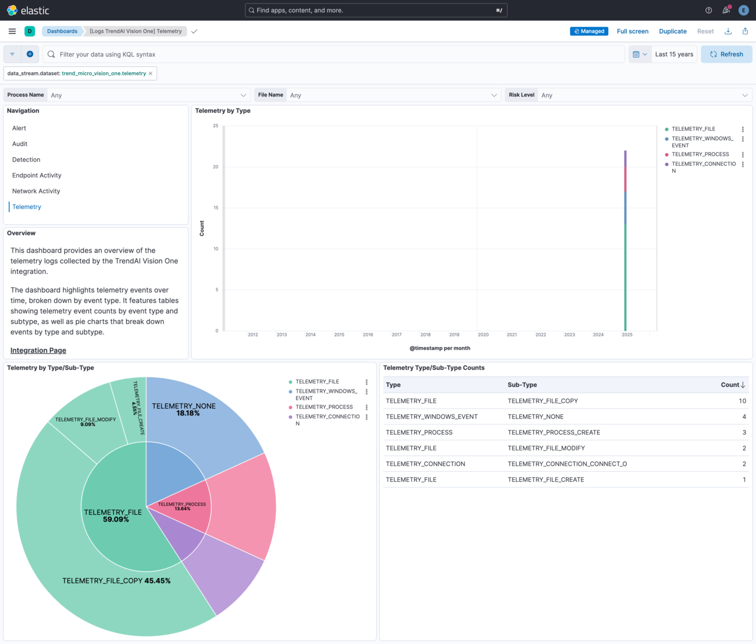
Task: Open the filter options menu icon
Action: [12, 54]
